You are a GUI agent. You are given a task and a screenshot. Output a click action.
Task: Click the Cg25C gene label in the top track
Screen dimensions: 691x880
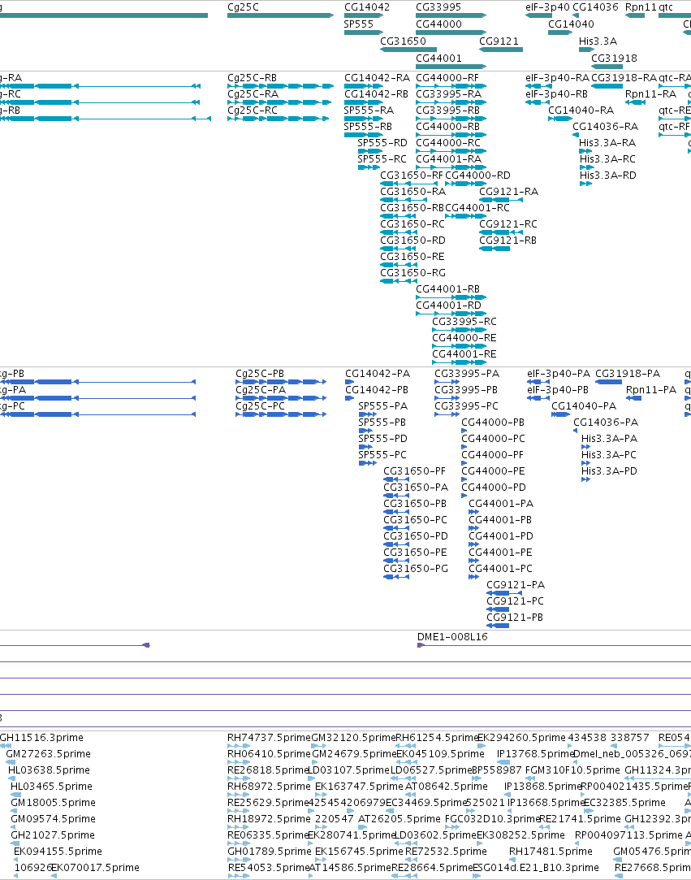[243, 7]
